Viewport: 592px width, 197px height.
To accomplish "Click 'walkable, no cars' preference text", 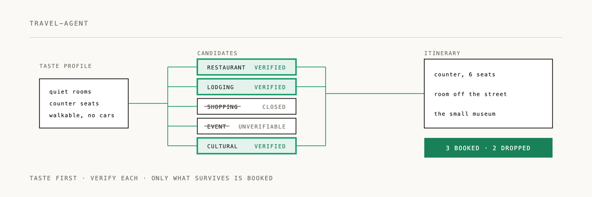I will pyautogui.click(x=82, y=115).
